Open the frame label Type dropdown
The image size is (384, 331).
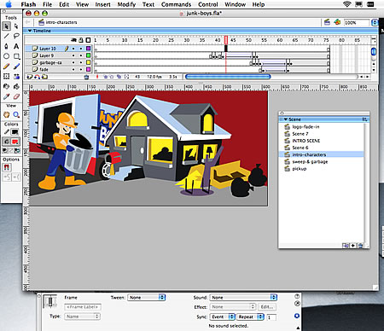(82, 316)
